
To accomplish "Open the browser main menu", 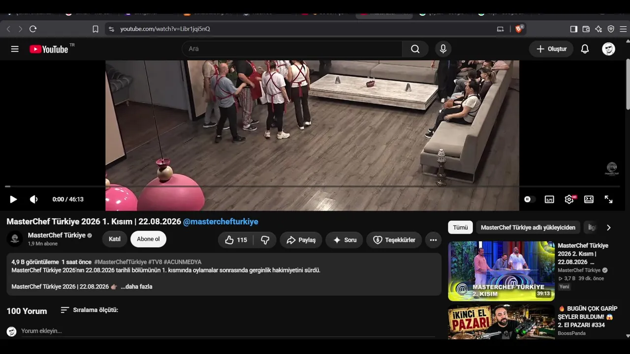I will click(623, 29).
